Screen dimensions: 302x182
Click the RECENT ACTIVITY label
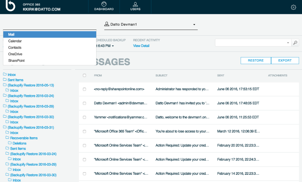coord(147,40)
